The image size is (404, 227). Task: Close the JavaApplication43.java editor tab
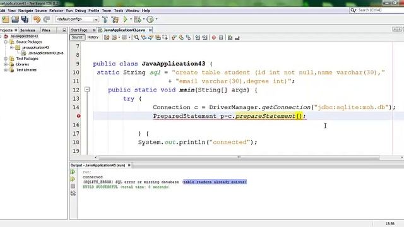(150, 30)
